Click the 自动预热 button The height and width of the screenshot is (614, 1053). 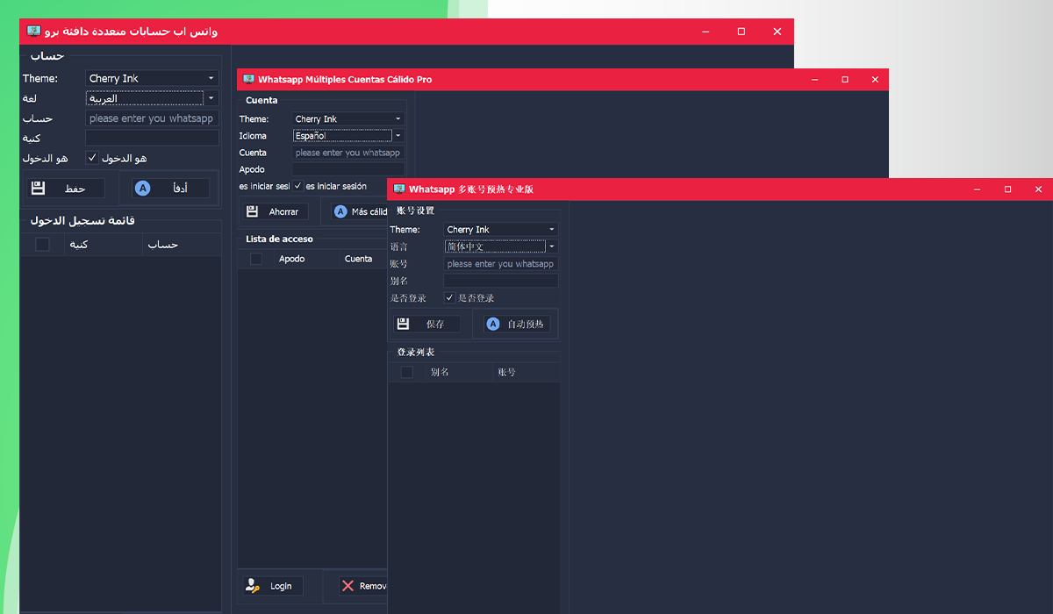(x=517, y=324)
